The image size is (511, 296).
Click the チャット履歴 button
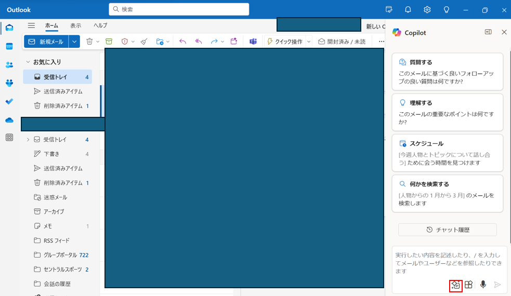(x=448, y=230)
